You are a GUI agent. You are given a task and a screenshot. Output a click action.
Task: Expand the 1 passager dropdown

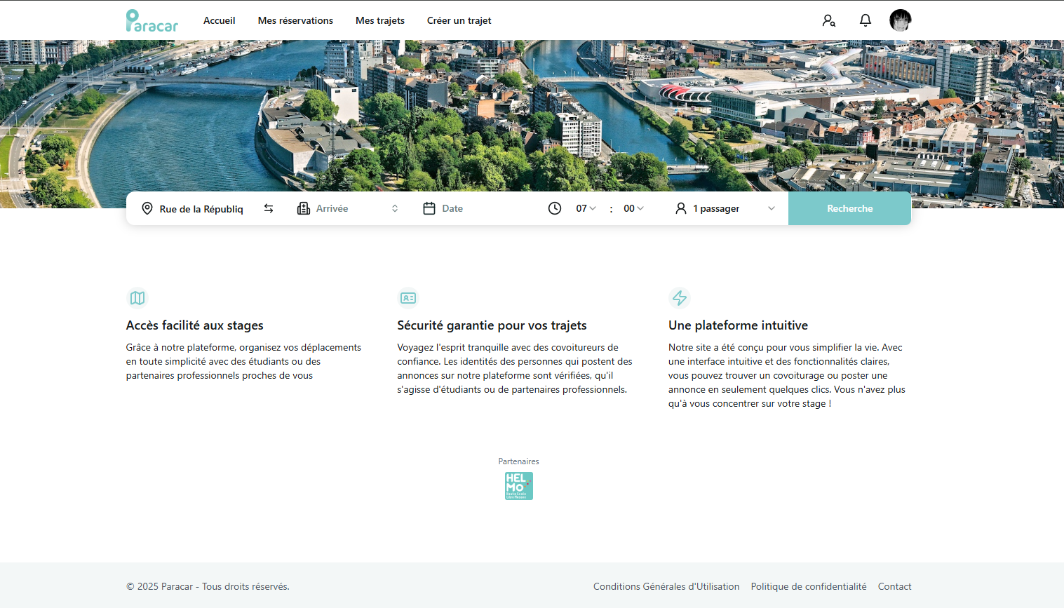pos(725,208)
